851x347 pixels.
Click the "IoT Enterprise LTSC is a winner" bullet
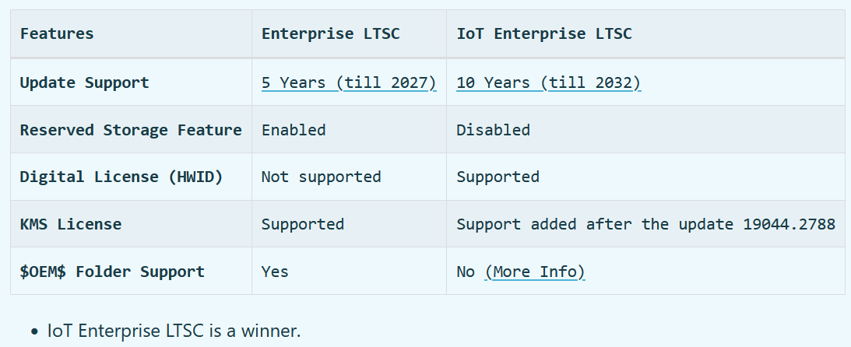pos(174,331)
